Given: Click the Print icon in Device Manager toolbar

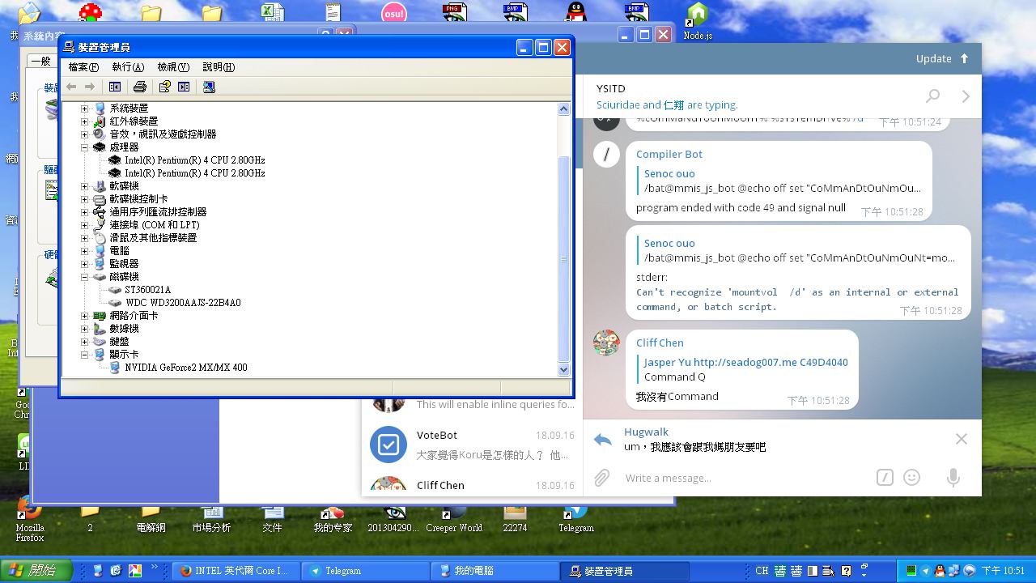Looking at the screenshot, I should coord(139,87).
